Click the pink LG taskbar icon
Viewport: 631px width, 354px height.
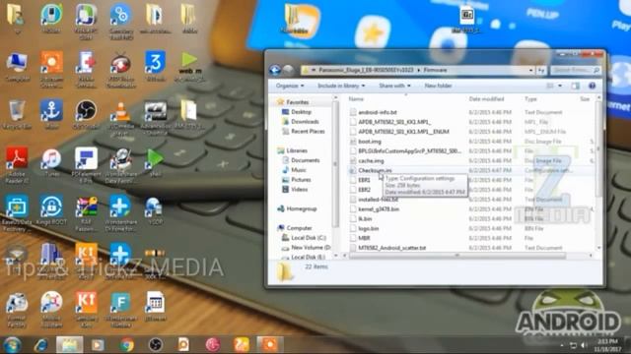(213, 345)
